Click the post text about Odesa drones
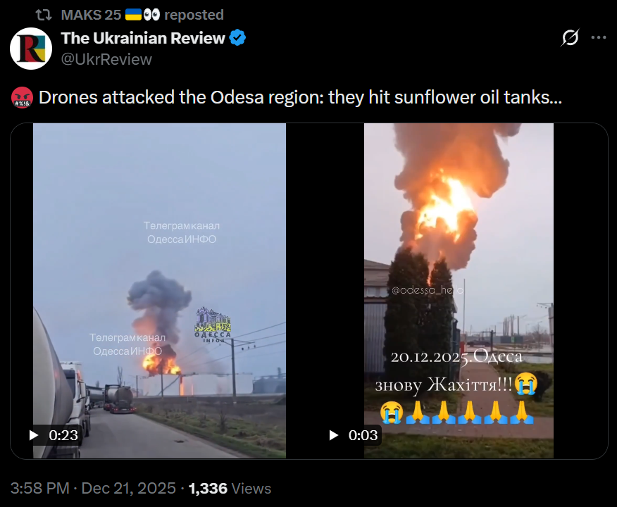This screenshot has height=507, width=617. pyautogui.click(x=300, y=98)
